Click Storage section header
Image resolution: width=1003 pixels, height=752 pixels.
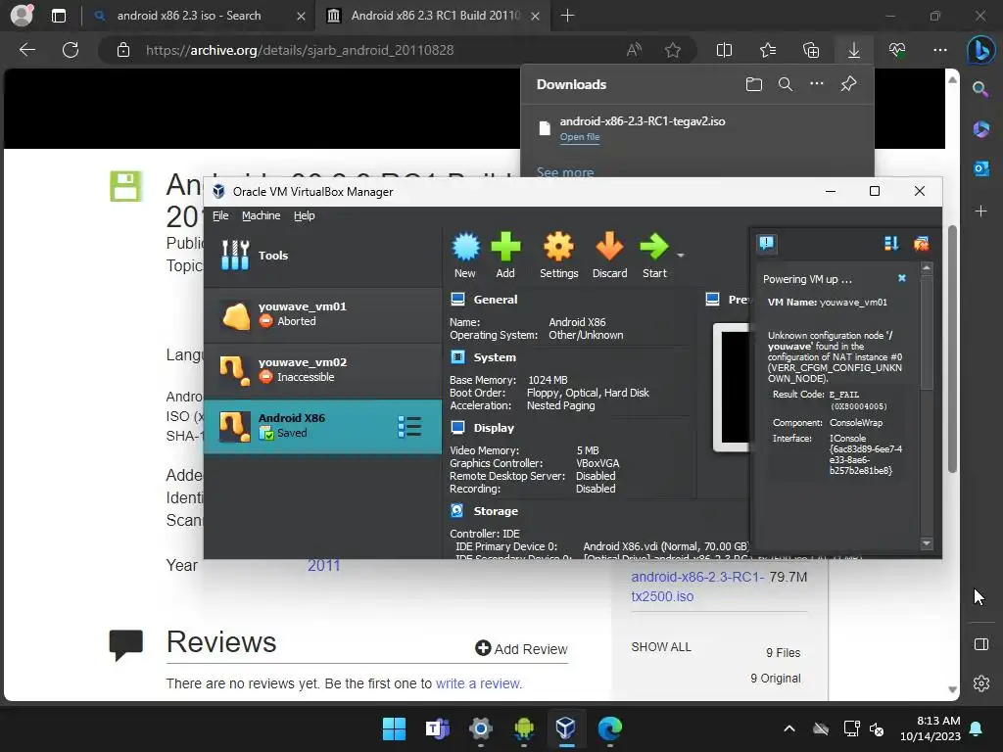(x=496, y=511)
